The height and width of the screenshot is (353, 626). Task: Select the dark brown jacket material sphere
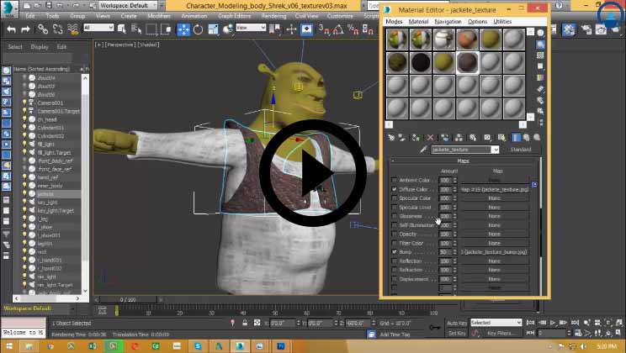pyautogui.click(x=465, y=62)
